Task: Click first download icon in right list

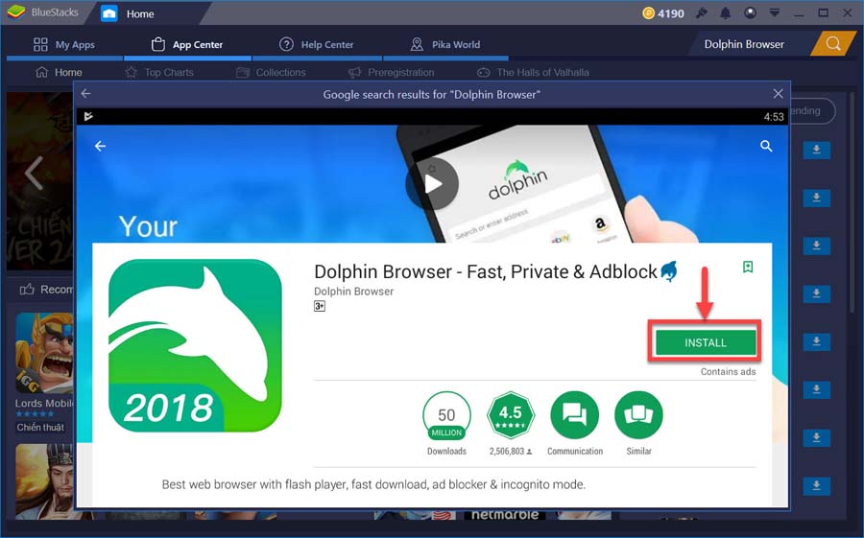Action: click(x=817, y=150)
